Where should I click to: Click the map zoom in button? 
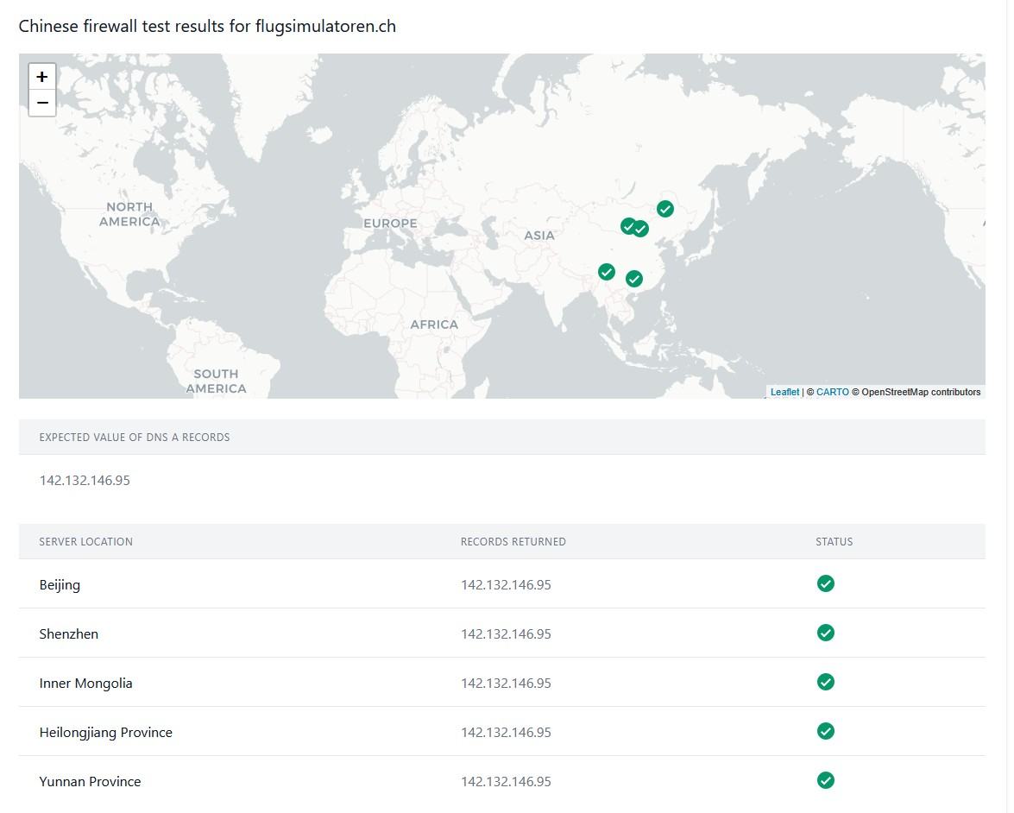click(41, 76)
